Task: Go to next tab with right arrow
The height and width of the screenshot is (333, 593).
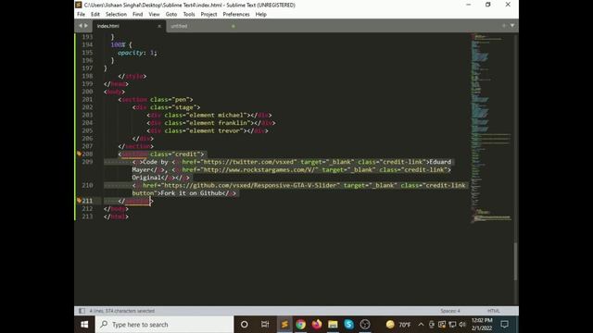Action: pos(86,26)
